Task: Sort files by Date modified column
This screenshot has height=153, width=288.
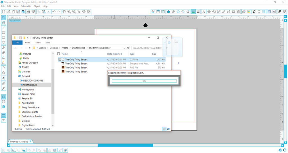Action: (114, 54)
